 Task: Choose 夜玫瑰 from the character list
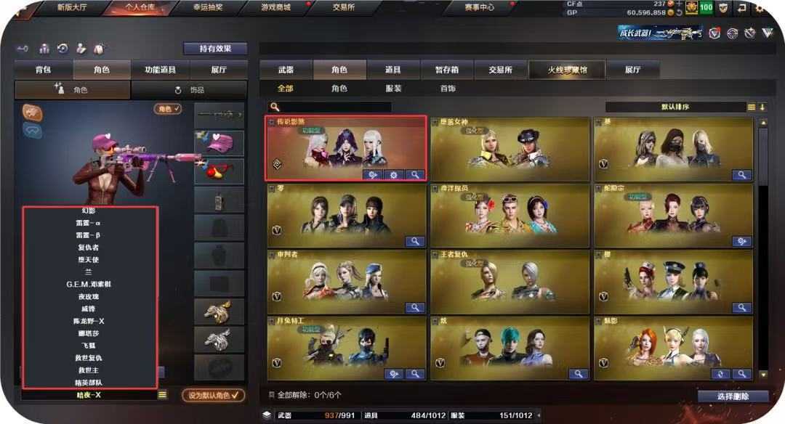tap(89, 296)
